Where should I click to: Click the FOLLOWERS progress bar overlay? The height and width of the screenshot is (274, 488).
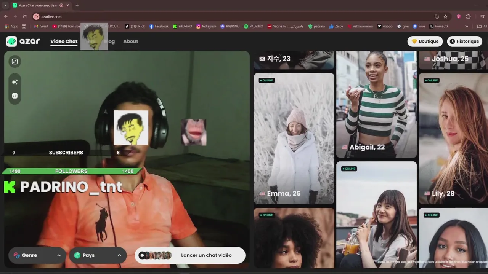(71, 171)
